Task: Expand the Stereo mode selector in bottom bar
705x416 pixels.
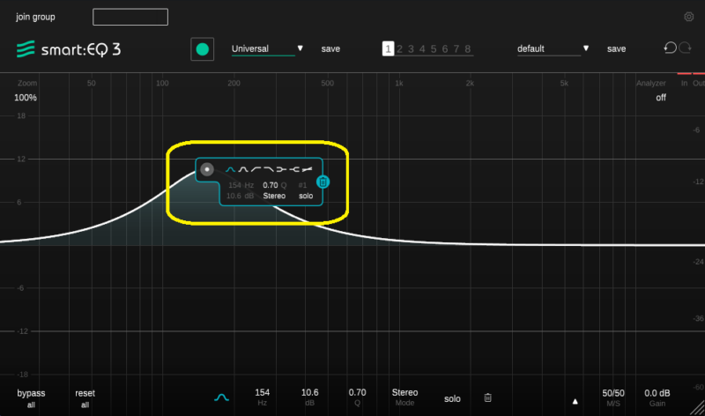Action: click(x=404, y=397)
